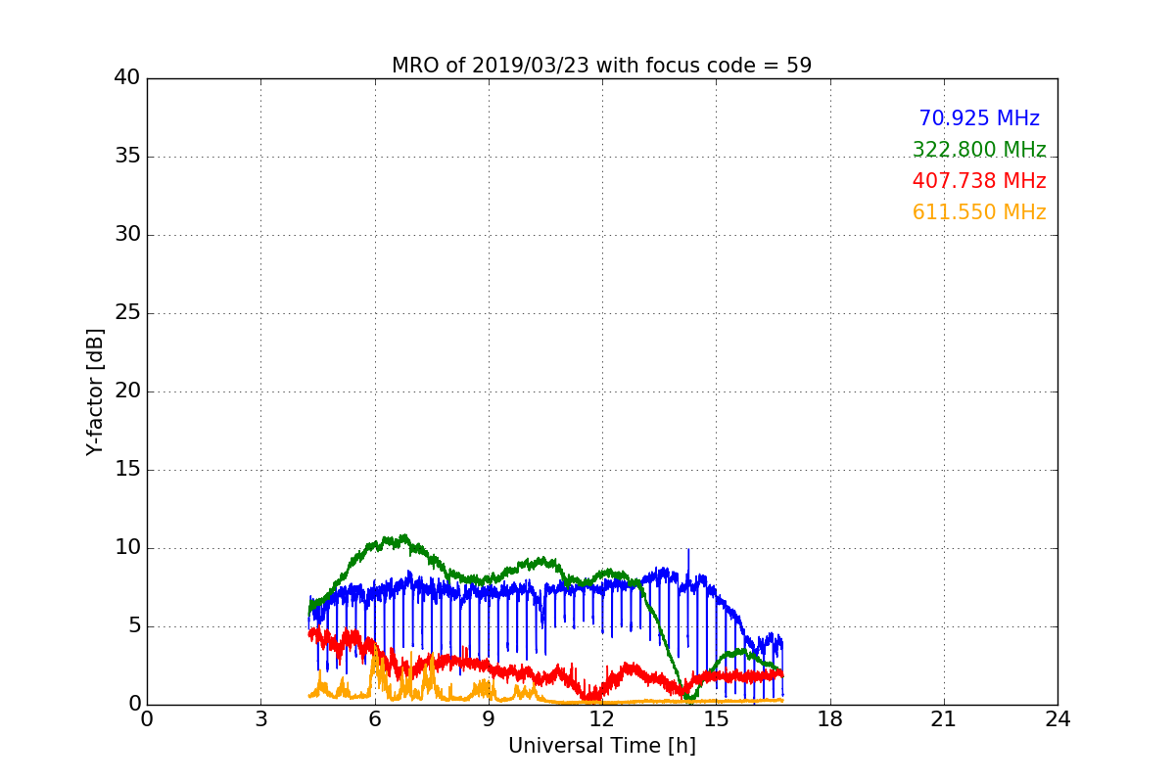Image resolution: width=1175 pixels, height=783 pixels.
Task: Select the orange 611.550 MHz legend label
Action: pyautogui.click(x=979, y=212)
